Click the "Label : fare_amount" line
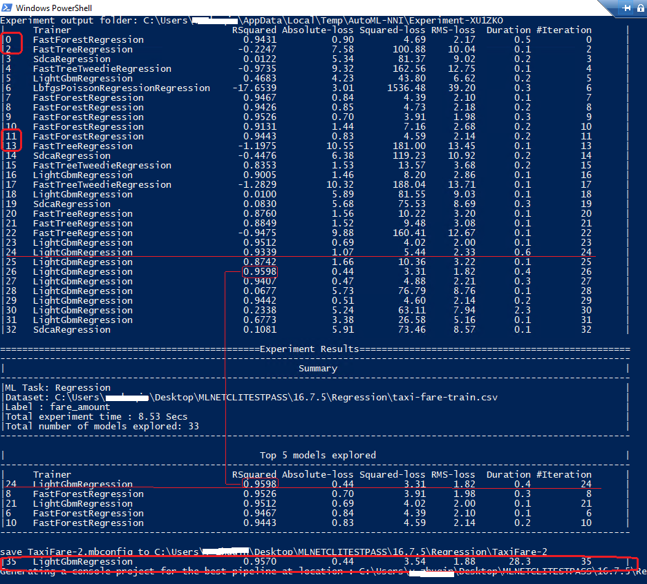 tap(58, 407)
